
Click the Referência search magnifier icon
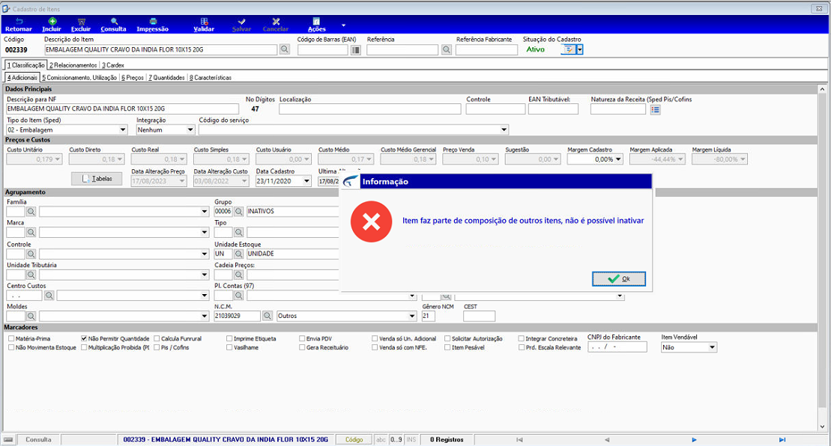447,49
